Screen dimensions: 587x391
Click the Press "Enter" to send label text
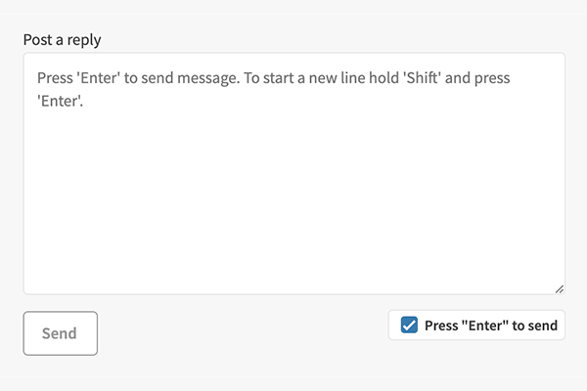490,326
